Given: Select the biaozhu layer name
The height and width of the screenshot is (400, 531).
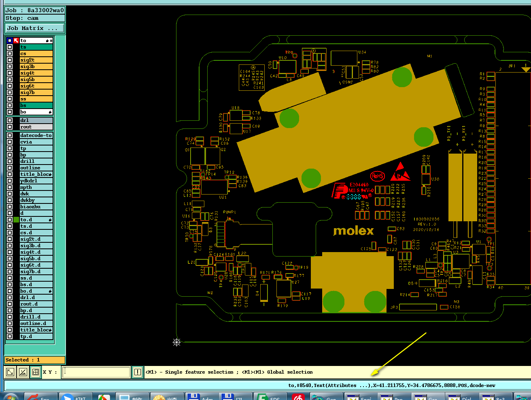Looking at the screenshot, I should pyautogui.click(x=36, y=207).
